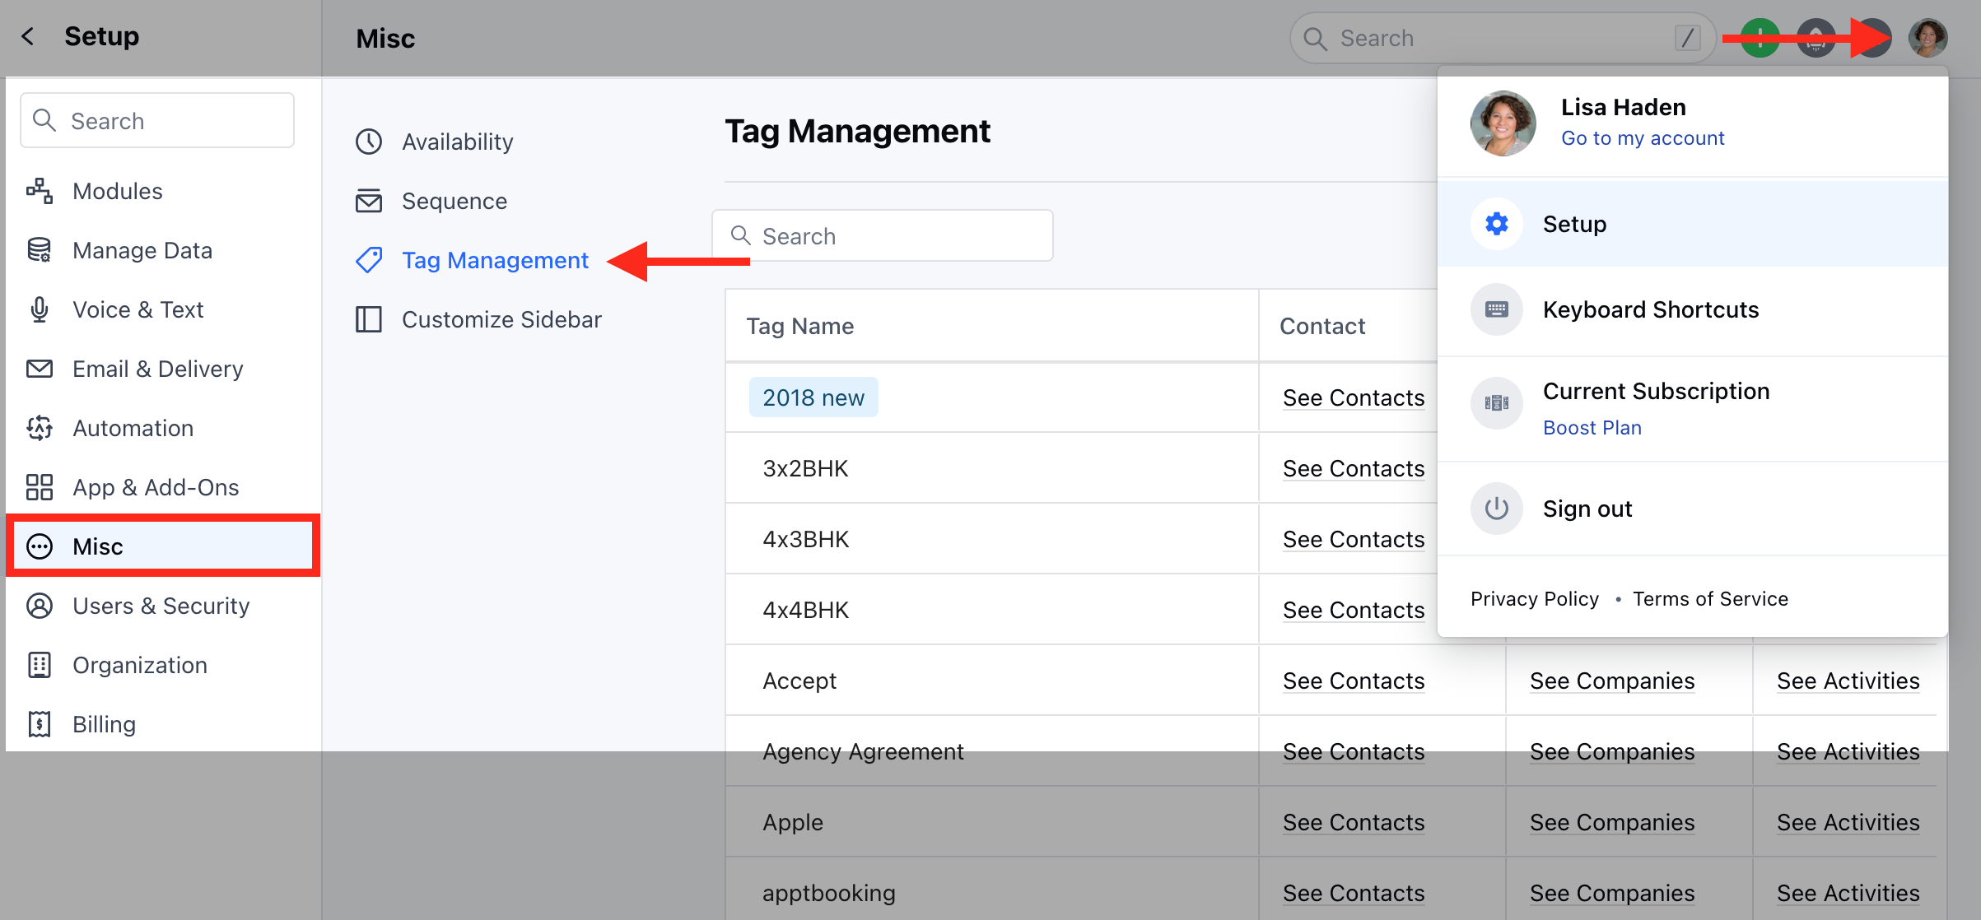Click the Go to my account link
This screenshot has height=920, width=1981.
click(x=1642, y=138)
